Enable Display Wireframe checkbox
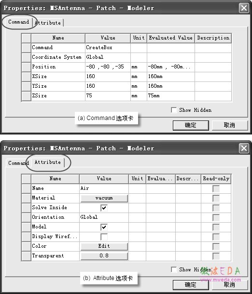 pyautogui.click(x=104, y=237)
